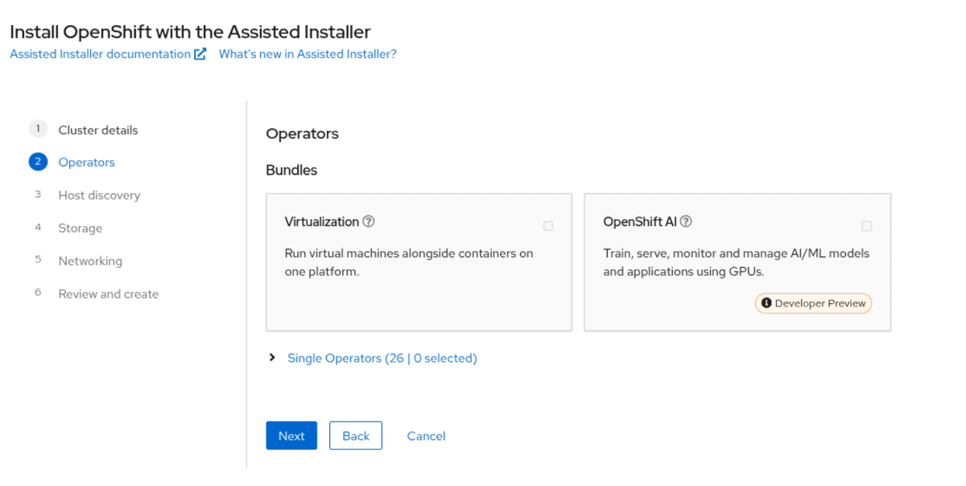This screenshot has width=966, height=486.
Task: Jump to the Storage step
Action: pyautogui.click(x=80, y=229)
